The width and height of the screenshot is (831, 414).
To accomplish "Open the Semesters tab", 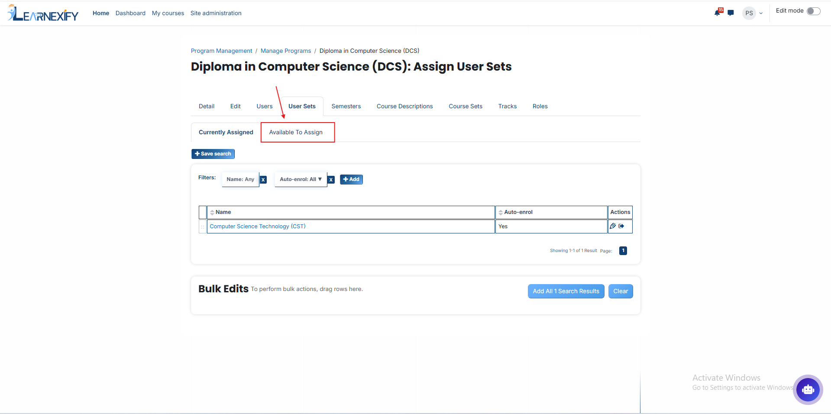I will [x=346, y=106].
